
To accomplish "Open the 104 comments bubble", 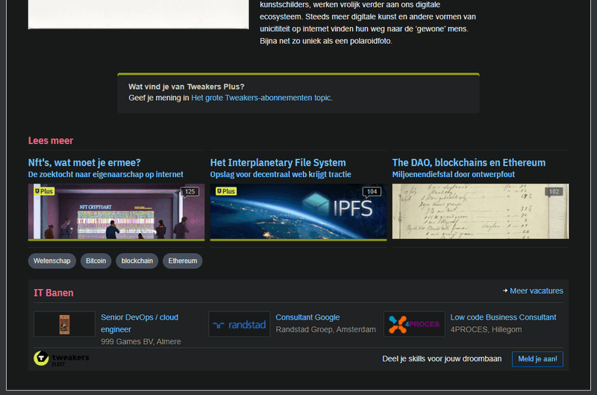I will pos(372,192).
